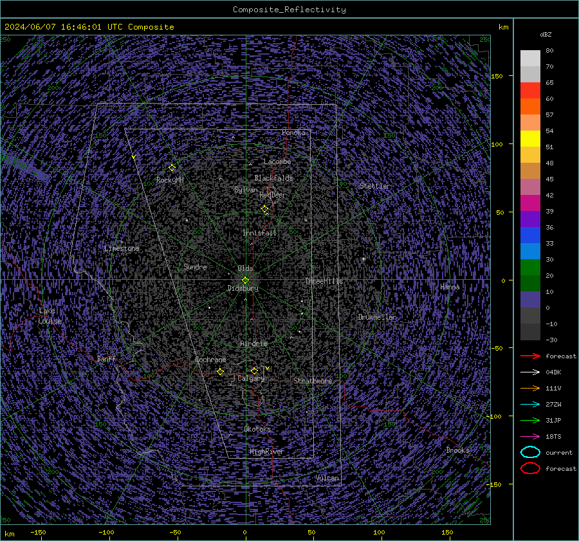579x541 pixels.
Task: Click the Banff label
Action: (x=106, y=358)
